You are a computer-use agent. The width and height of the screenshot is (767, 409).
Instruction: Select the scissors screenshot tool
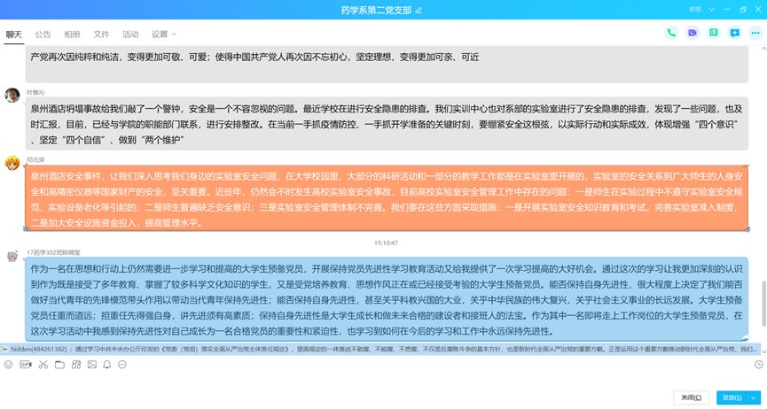[42, 365]
